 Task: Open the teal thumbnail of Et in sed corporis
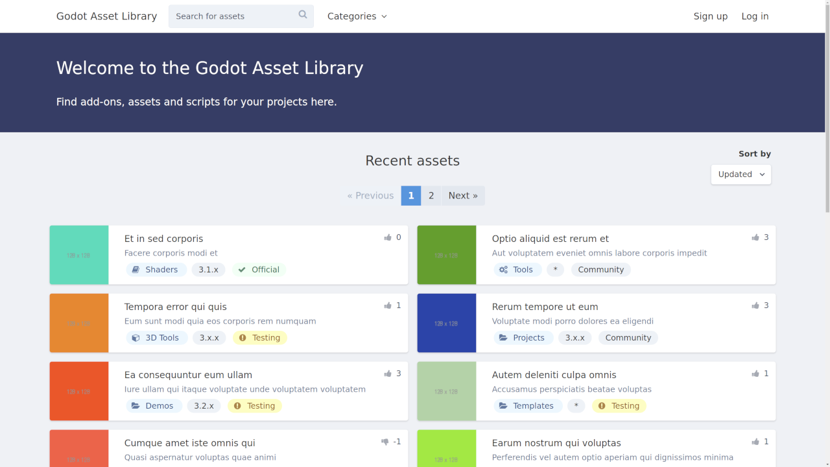coord(79,255)
